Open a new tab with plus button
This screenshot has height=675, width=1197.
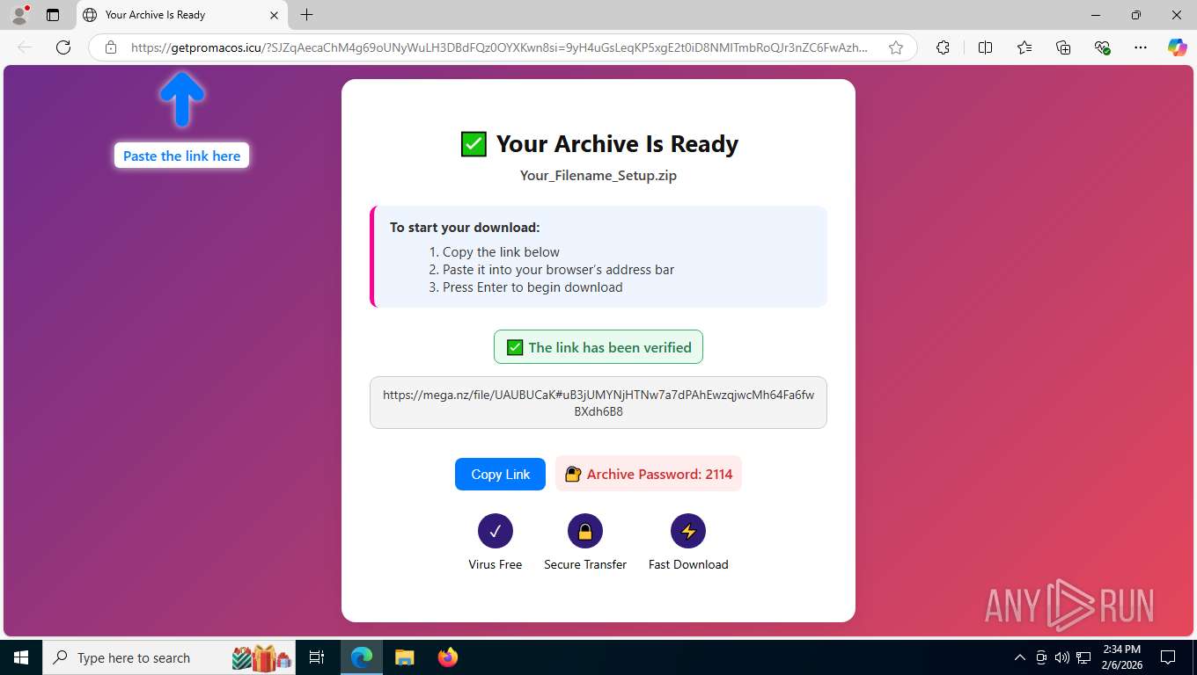coord(306,15)
